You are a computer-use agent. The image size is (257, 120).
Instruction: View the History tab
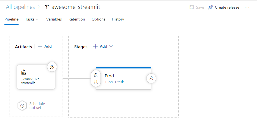[x=118, y=19]
